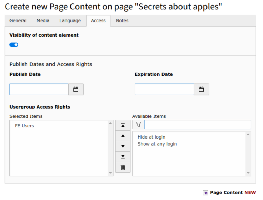Open the Publish Date calendar picker
This screenshot has height=200, width=263.
click(76, 89)
